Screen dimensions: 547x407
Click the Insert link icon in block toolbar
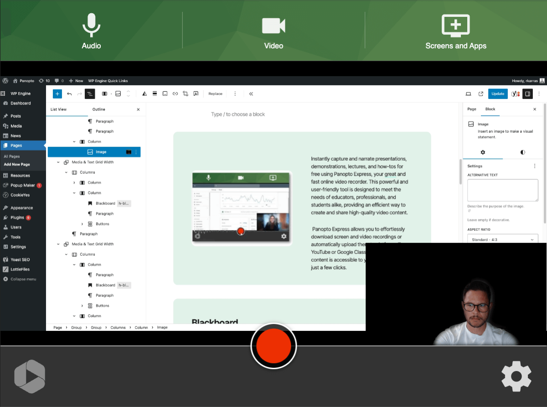point(175,94)
